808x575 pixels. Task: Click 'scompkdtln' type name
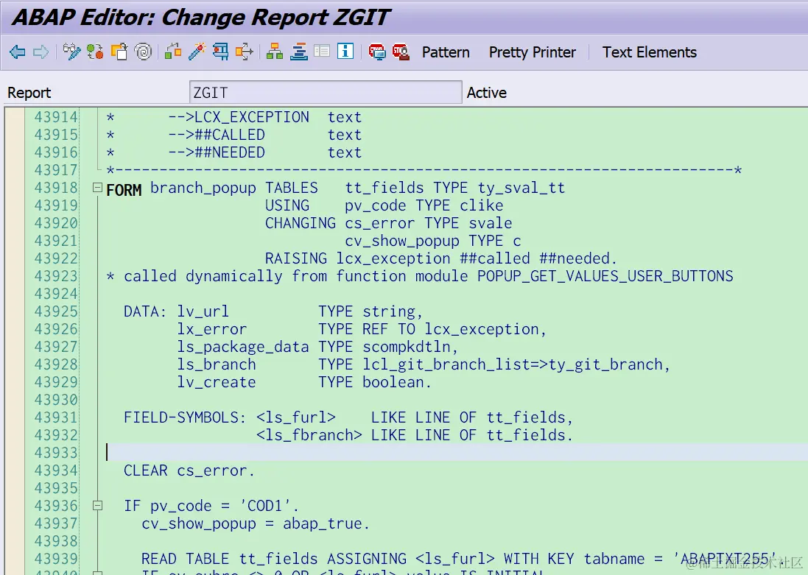(407, 346)
